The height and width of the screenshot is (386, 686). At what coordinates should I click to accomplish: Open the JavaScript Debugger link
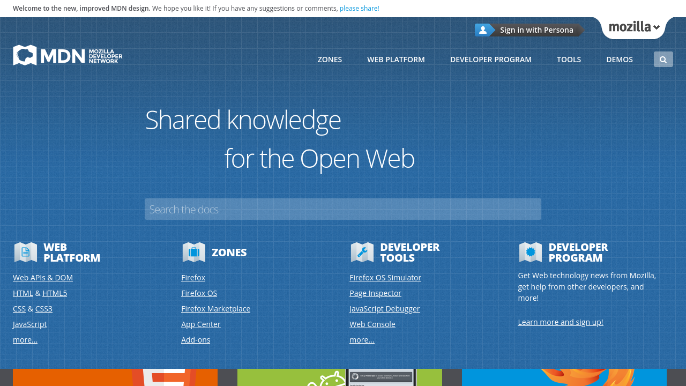click(384, 309)
